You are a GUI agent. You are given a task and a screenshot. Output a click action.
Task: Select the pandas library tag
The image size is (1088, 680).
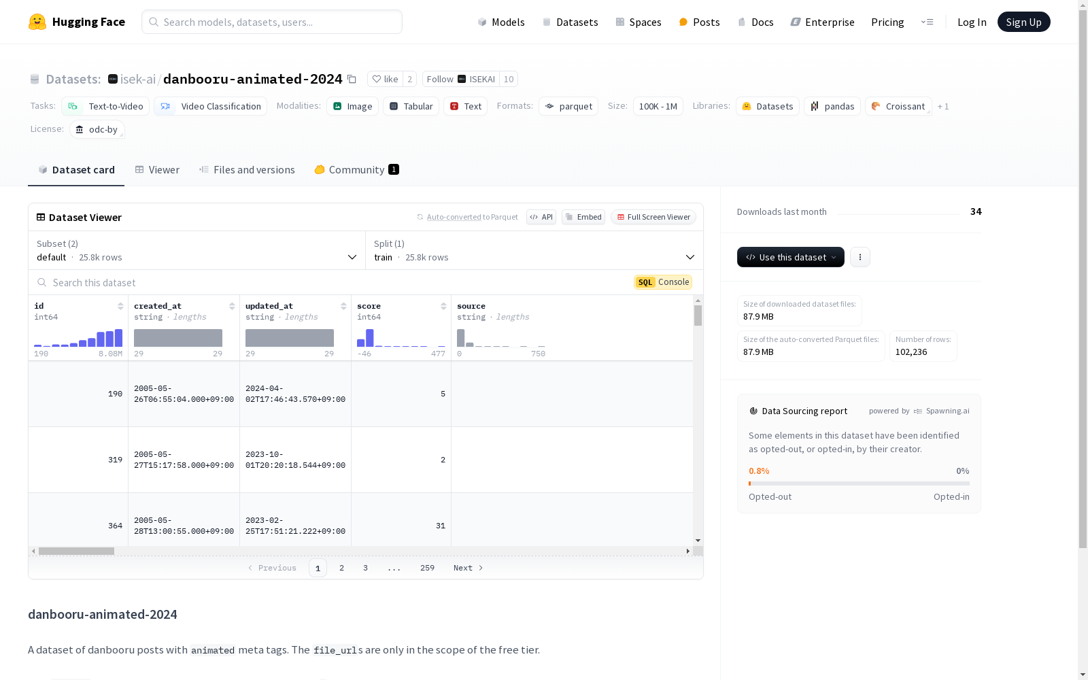tap(832, 106)
